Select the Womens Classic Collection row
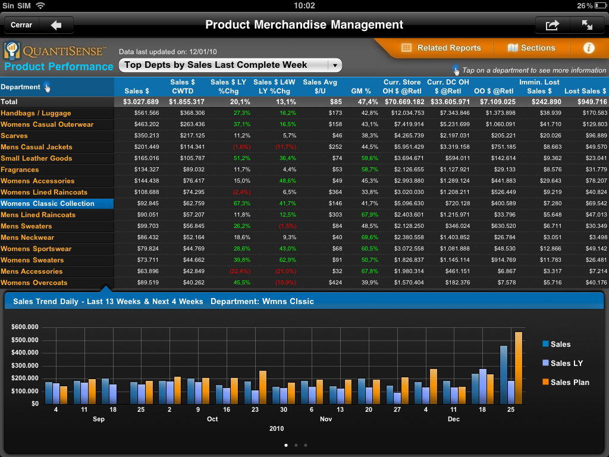Screen dimensions: 609x457 [48, 204]
